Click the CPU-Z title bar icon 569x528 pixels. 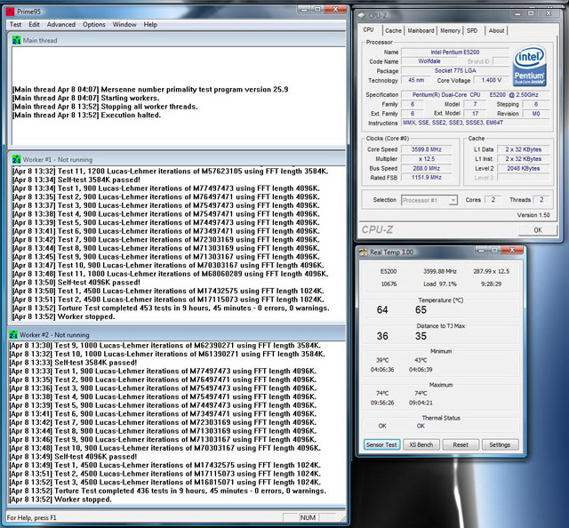pyautogui.click(x=362, y=16)
